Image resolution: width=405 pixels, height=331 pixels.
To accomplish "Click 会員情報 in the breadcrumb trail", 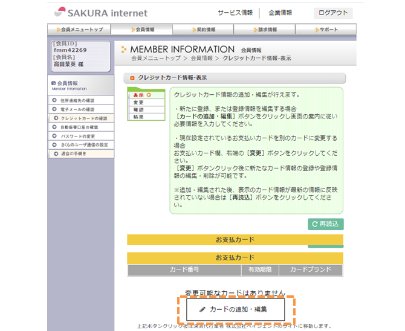I will click(x=202, y=58).
